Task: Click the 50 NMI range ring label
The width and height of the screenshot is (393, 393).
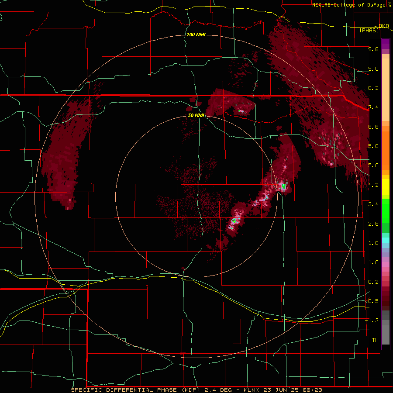Action: (x=196, y=115)
